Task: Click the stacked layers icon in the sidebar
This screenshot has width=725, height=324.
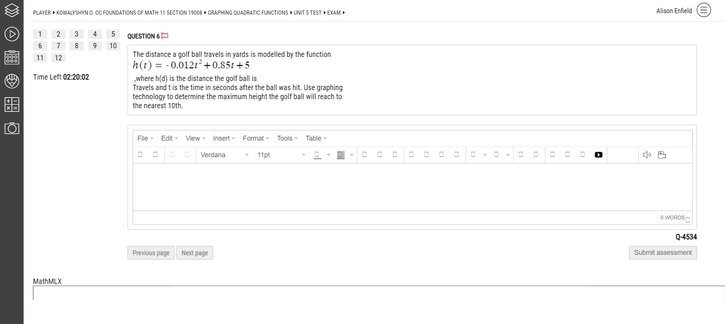Action: (12, 10)
